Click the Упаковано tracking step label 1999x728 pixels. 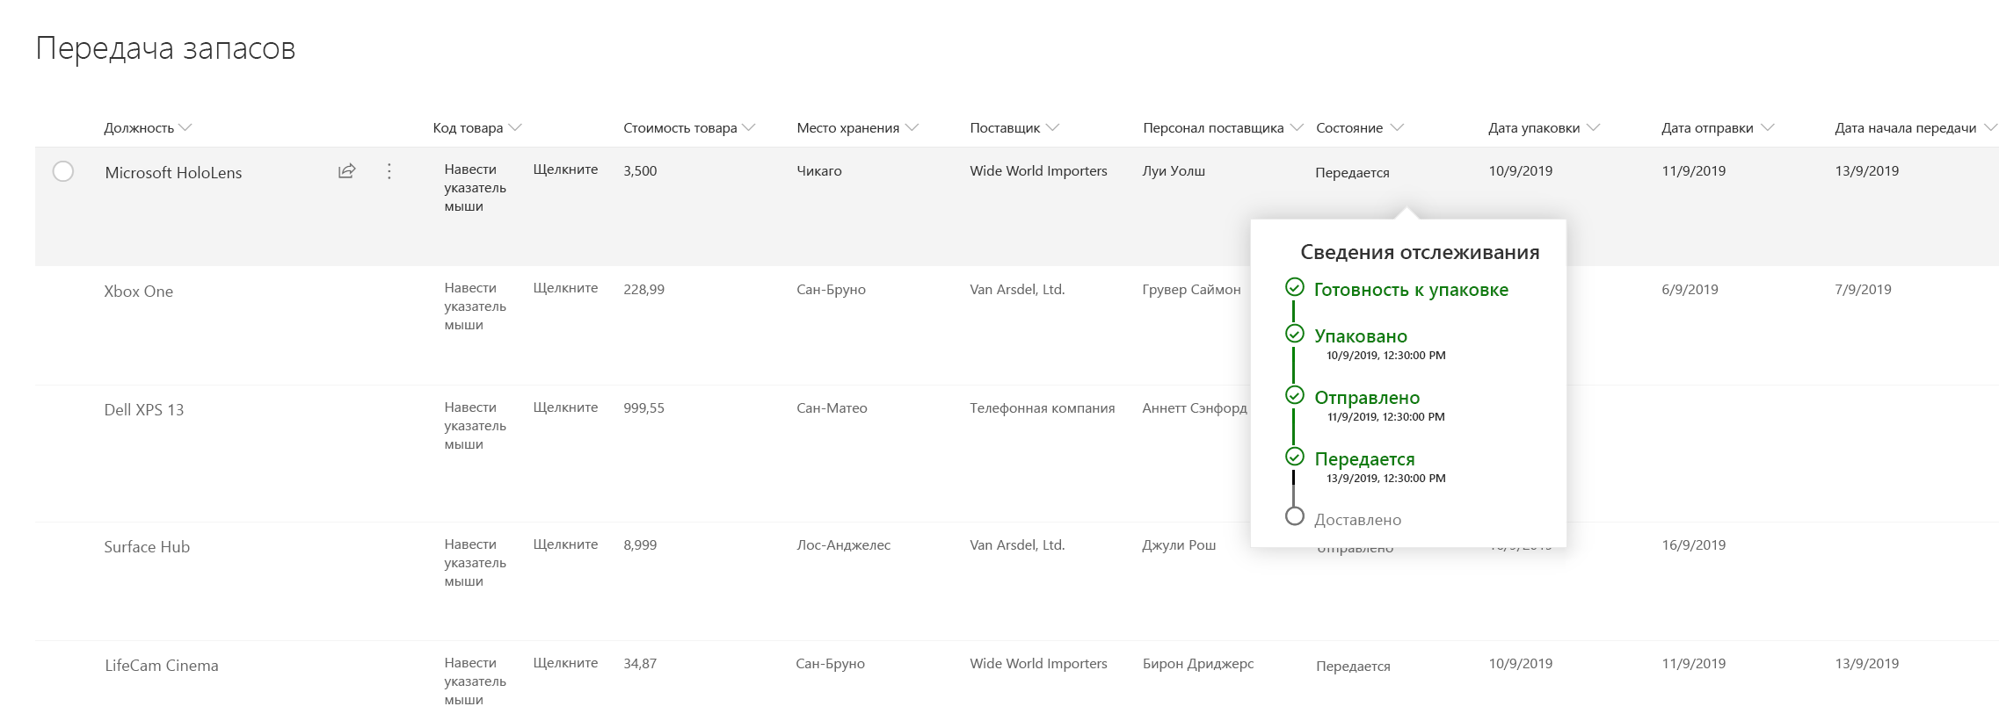(1361, 336)
